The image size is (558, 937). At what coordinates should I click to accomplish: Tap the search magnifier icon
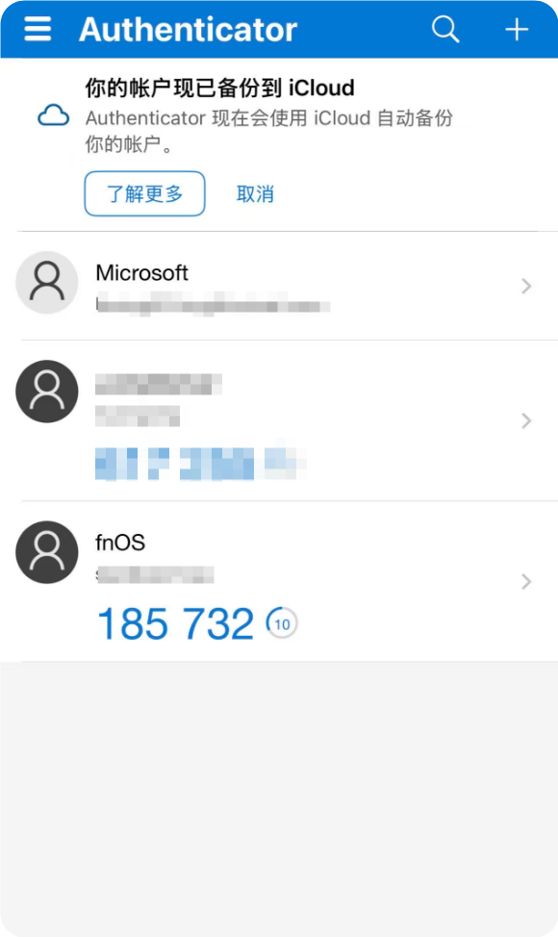point(445,29)
